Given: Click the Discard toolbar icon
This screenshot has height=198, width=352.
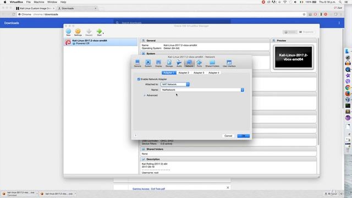Looking at the screenshot, I should (x=89, y=32).
